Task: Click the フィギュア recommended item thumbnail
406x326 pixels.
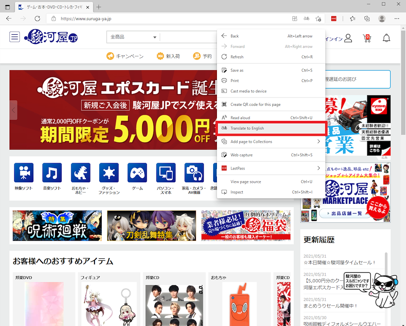Action: pos(109,304)
